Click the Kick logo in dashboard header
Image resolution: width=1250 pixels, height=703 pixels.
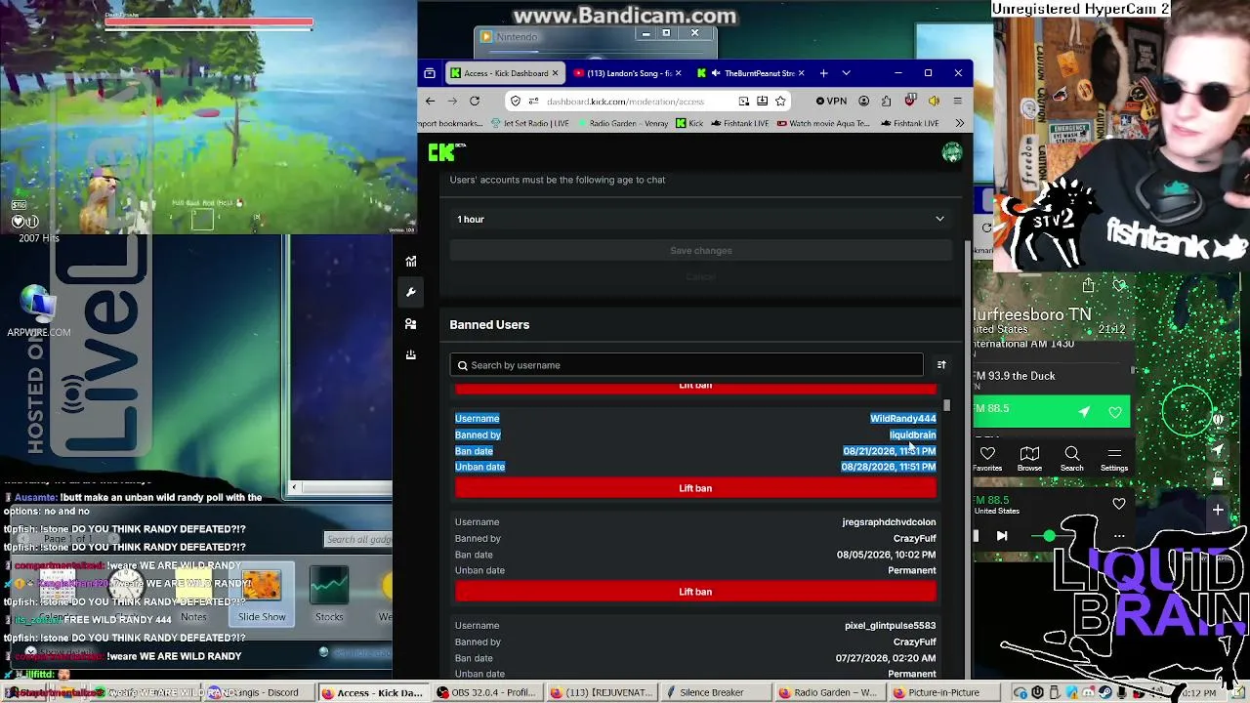coord(446,151)
